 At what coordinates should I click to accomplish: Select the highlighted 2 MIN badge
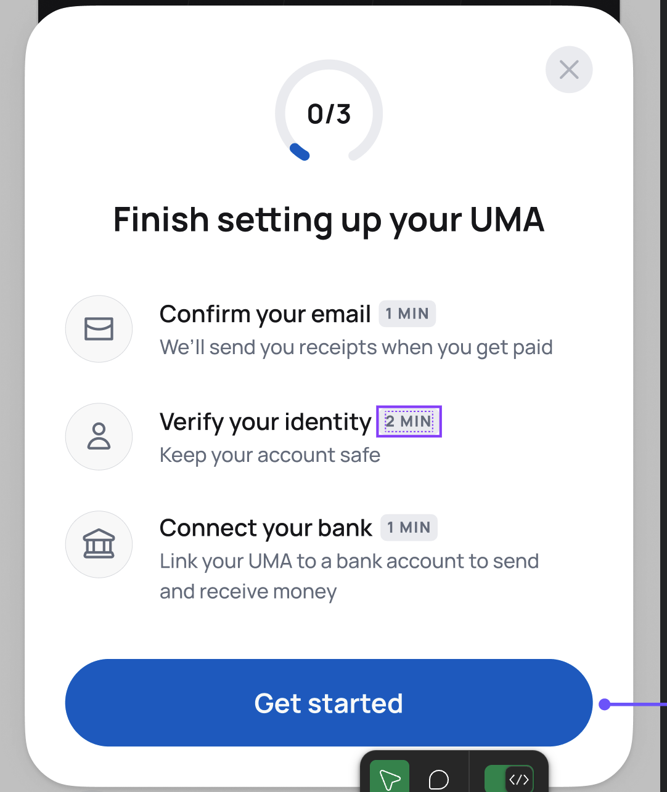(x=409, y=422)
